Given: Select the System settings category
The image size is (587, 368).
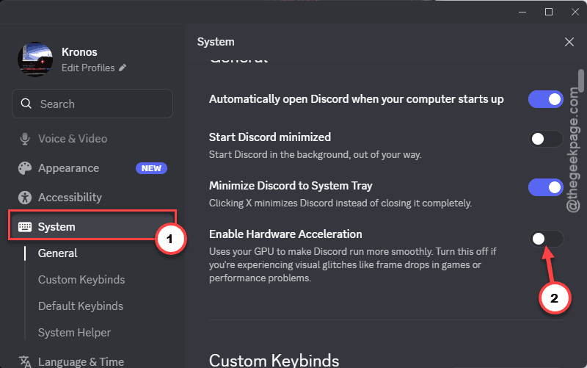Looking at the screenshot, I should point(92,227).
